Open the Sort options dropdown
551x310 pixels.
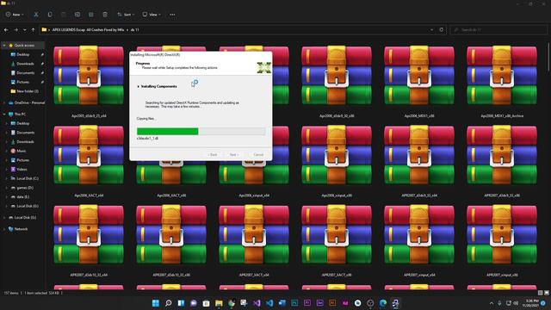[126, 15]
